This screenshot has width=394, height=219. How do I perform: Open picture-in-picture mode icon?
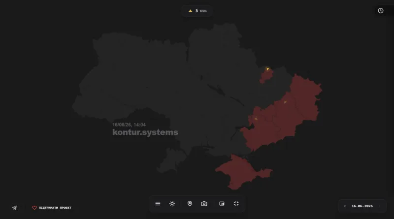pos(222,204)
